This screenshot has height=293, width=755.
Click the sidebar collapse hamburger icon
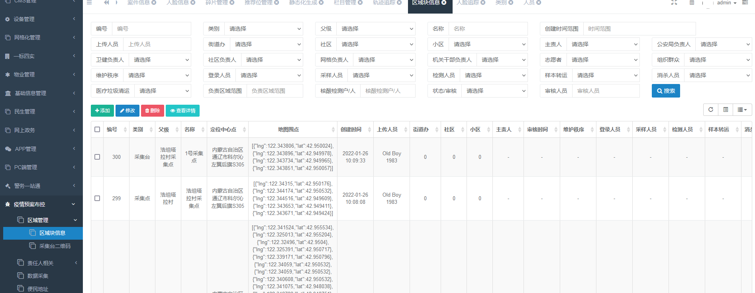pos(89,3)
